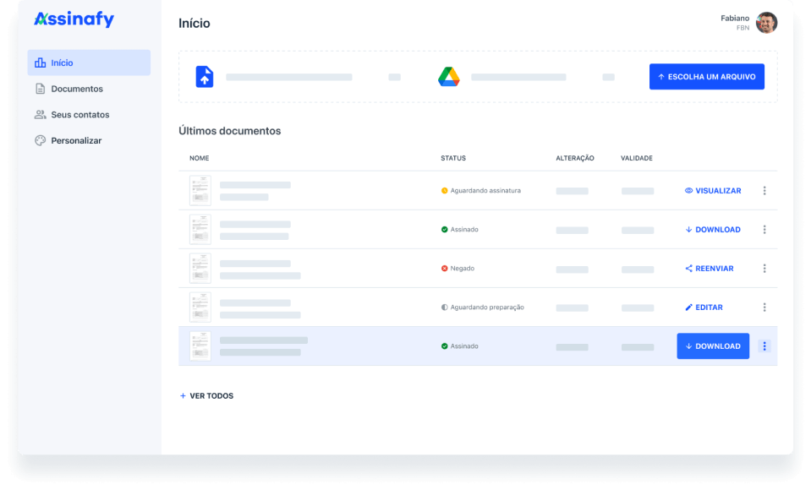
Task: Navigate to Seus contatos
Action: pos(79,115)
